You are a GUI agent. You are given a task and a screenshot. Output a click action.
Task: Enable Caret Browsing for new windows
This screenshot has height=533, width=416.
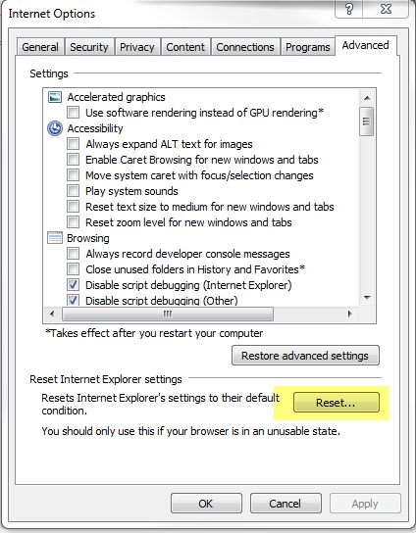(74, 160)
